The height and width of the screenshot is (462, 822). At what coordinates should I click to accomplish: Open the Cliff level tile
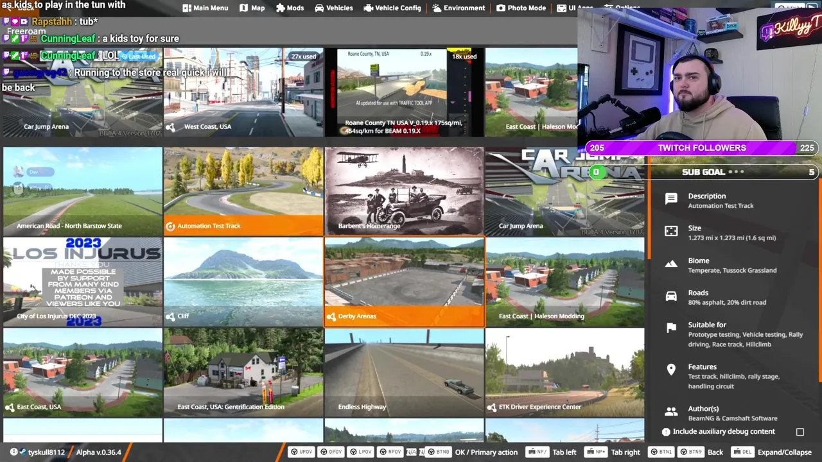243,282
